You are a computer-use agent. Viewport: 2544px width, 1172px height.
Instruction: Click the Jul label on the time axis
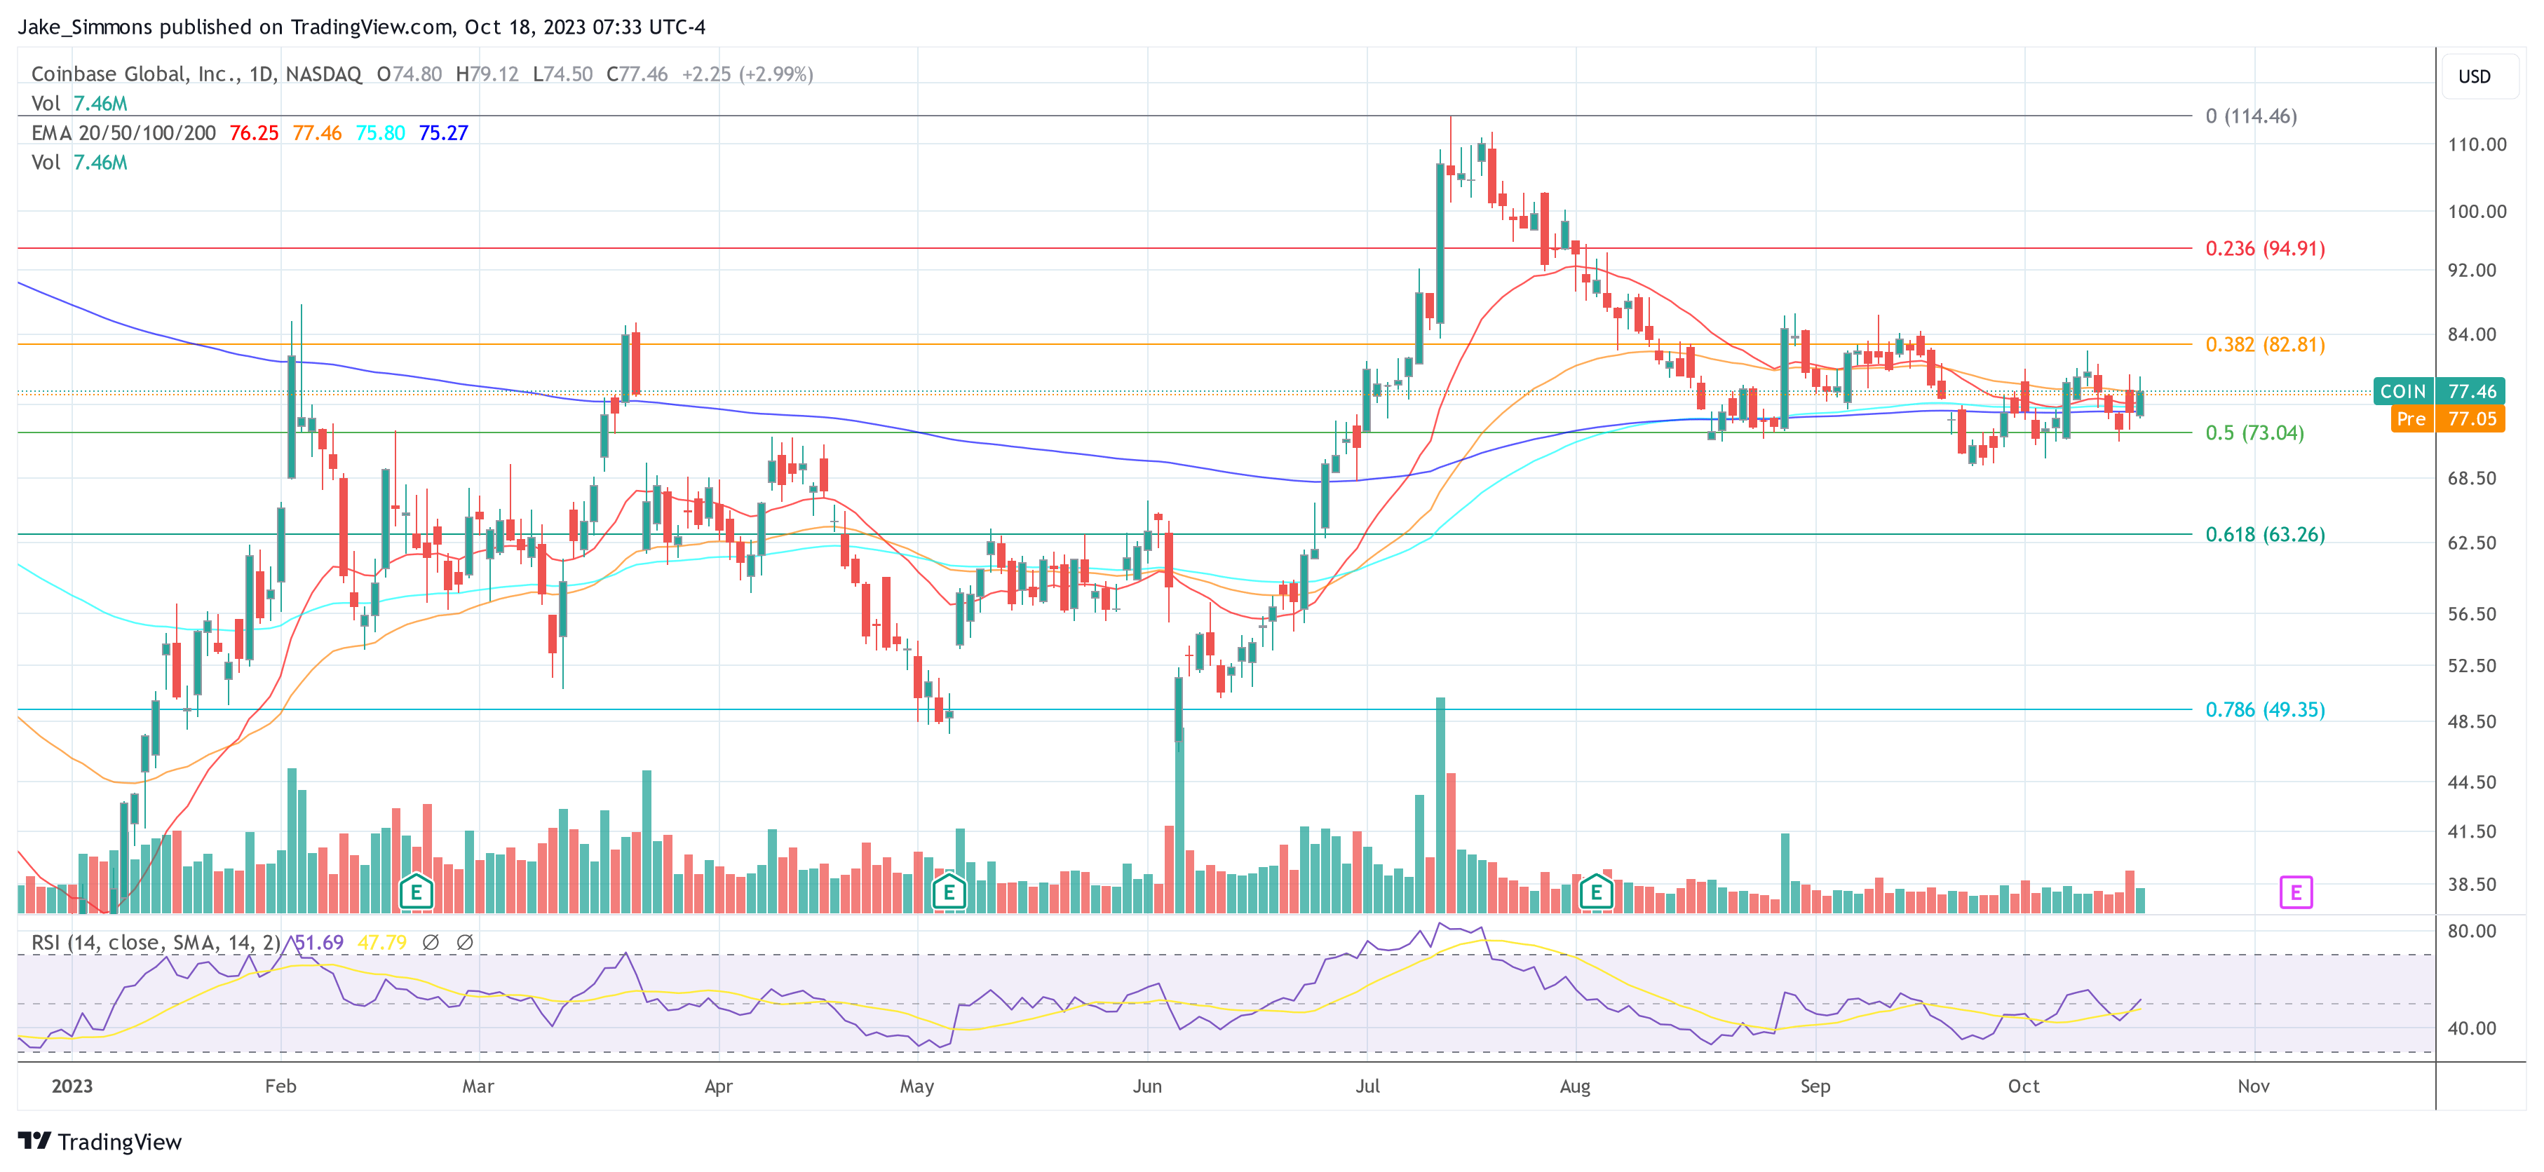click(1367, 1086)
